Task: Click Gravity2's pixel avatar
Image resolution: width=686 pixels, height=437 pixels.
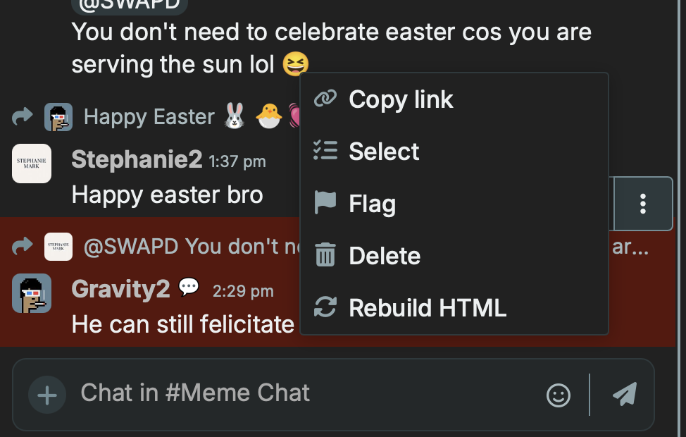Action: click(32, 293)
